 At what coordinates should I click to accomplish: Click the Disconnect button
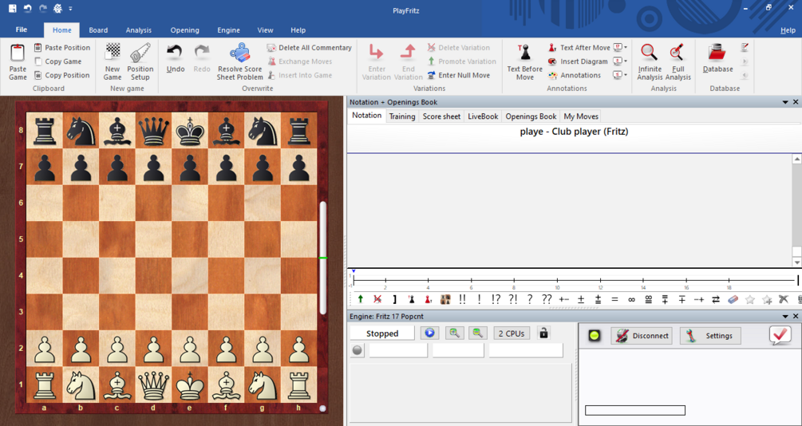click(642, 336)
